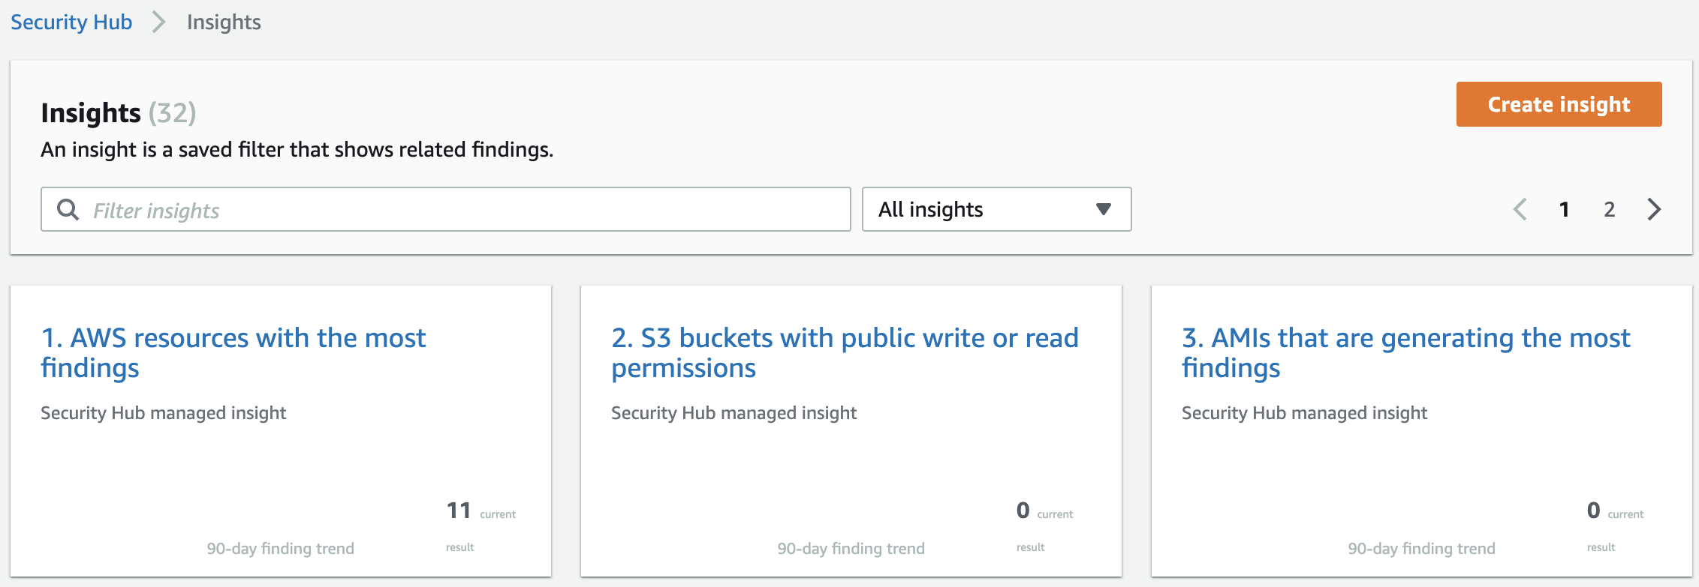Click the magnifier search icon
Screen dimensions: 1699x587
(x=68, y=210)
